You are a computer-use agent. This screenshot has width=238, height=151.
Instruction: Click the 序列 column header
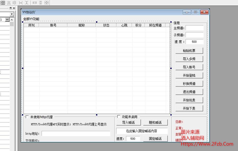point(31,25)
